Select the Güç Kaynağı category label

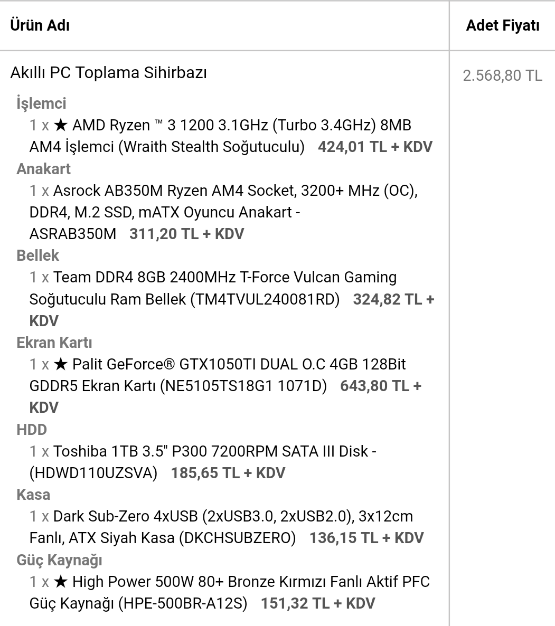[59, 560]
